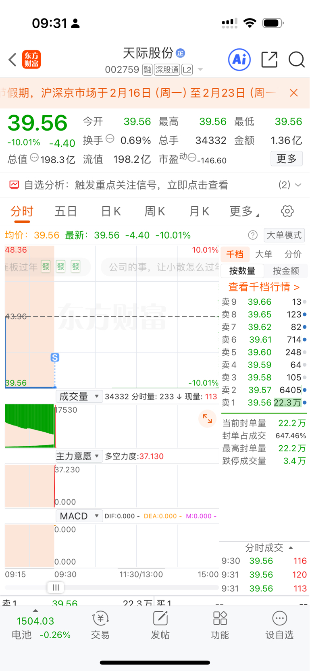Tap the info icon beside 市盈动

pos(192,157)
